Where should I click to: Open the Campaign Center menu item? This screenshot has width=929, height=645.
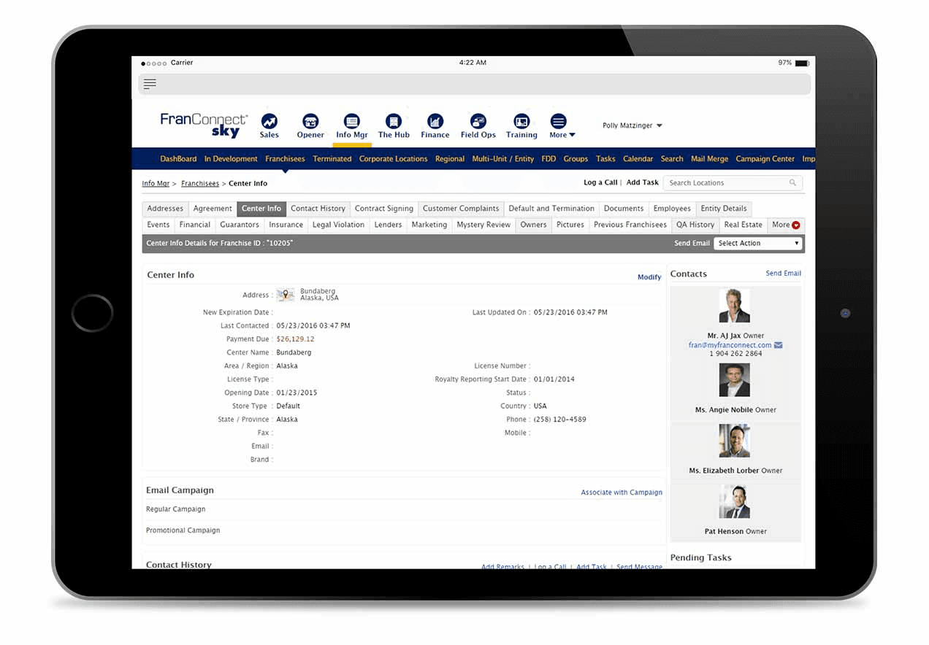pos(765,159)
